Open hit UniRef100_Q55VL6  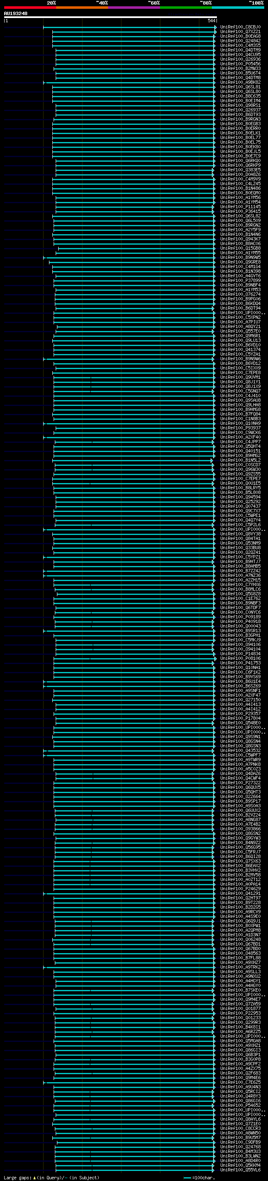[240, 1170]
